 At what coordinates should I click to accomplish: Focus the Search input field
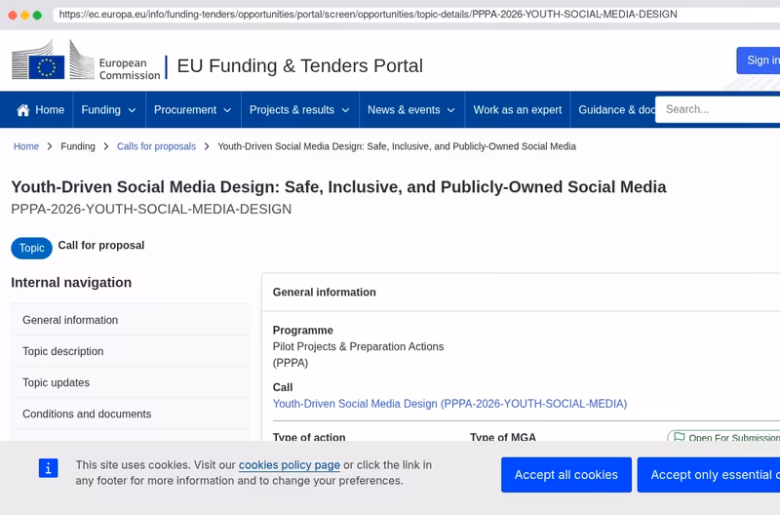[x=718, y=109]
